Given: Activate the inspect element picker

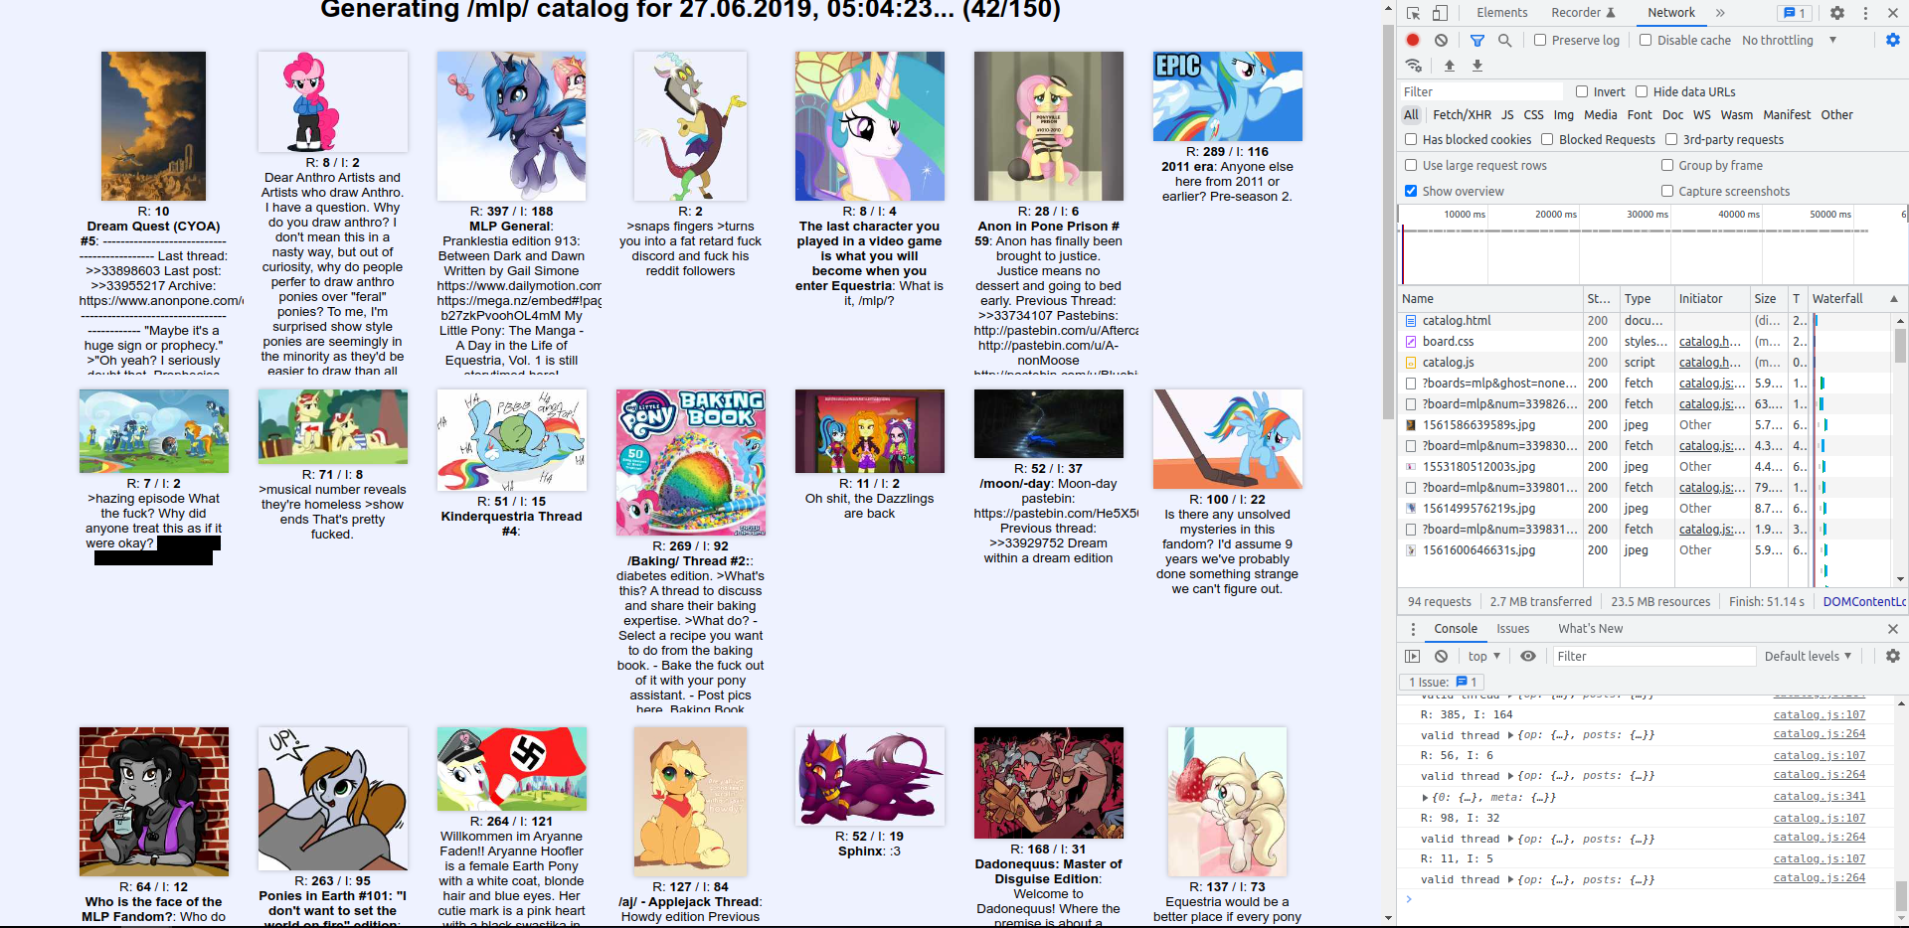Looking at the screenshot, I should click(x=1413, y=13).
